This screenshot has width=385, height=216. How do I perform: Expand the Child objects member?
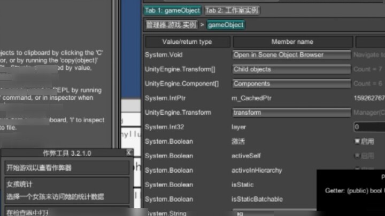point(291,69)
